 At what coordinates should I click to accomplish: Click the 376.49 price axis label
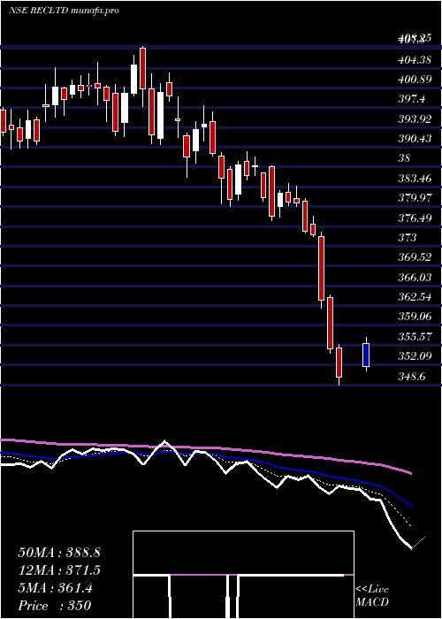[x=415, y=218]
